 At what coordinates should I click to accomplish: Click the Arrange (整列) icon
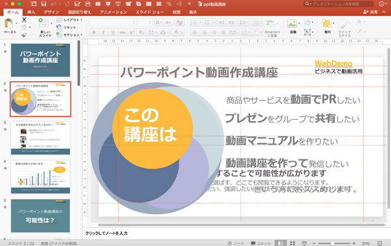(x=326, y=23)
